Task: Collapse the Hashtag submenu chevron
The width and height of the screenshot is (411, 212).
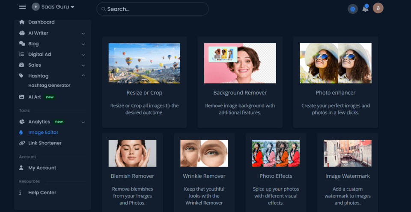Action: [83, 76]
